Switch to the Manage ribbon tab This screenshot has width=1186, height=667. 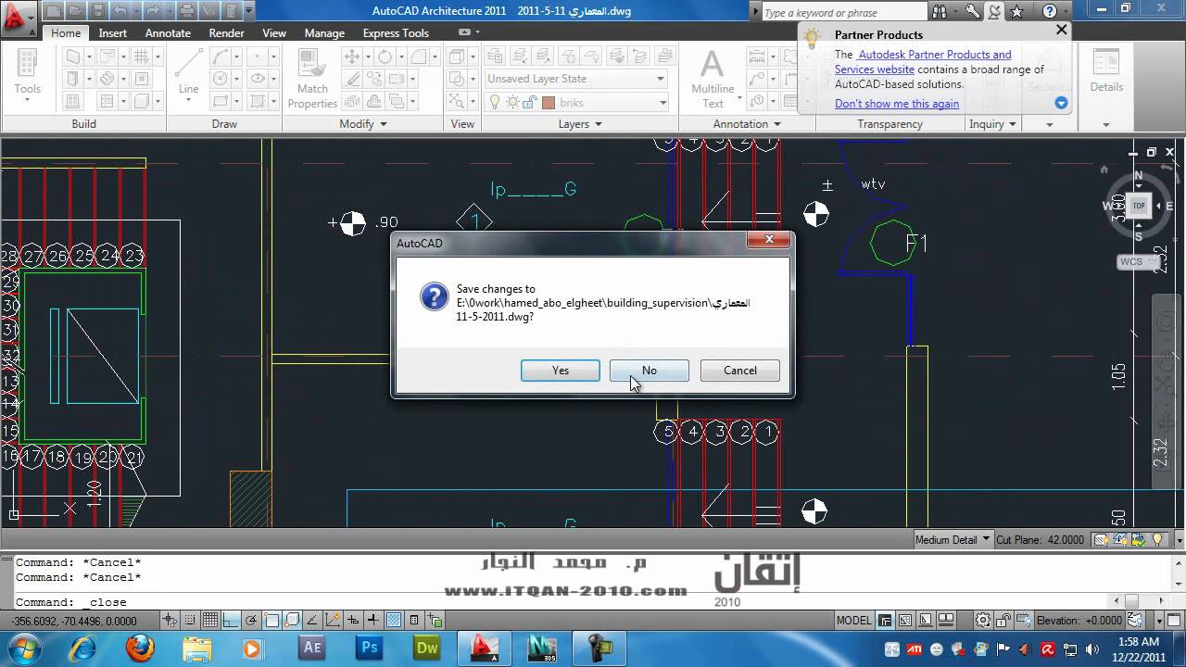pyautogui.click(x=324, y=32)
